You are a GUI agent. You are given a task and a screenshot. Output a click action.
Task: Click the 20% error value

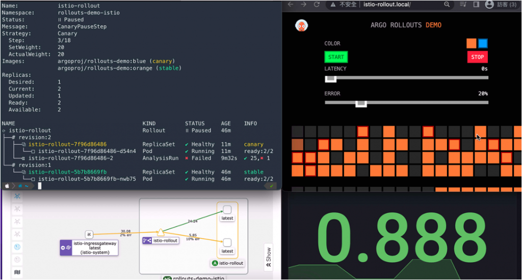click(x=483, y=94)
